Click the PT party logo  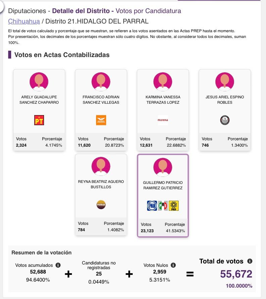(x=39, y=120)
